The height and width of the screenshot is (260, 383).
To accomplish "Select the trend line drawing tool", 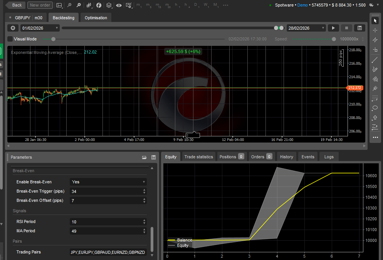I will [x=375, y=60].
